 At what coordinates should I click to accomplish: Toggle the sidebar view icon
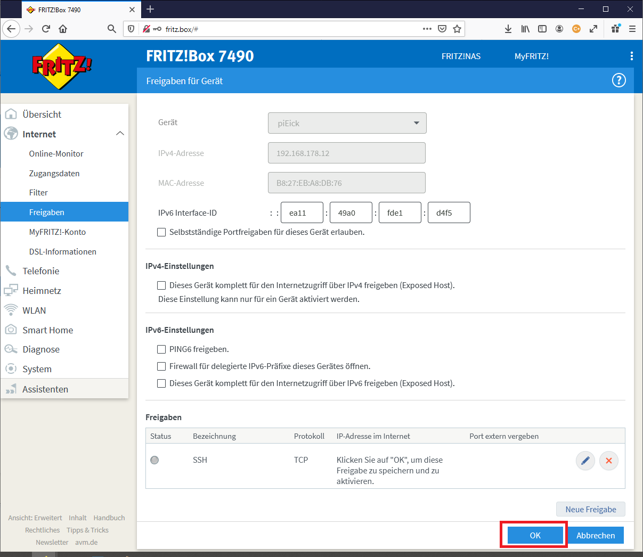coord(542,29)
